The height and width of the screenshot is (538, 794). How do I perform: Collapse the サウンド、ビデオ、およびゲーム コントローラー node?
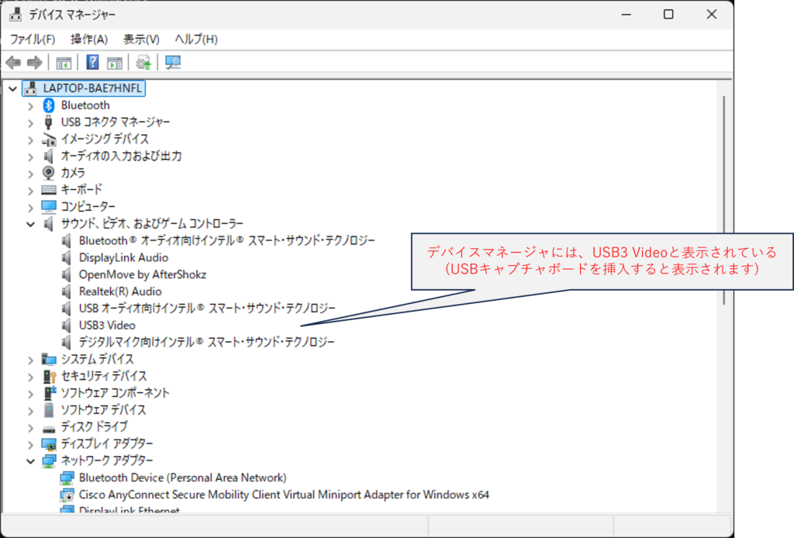coord(30,224)
